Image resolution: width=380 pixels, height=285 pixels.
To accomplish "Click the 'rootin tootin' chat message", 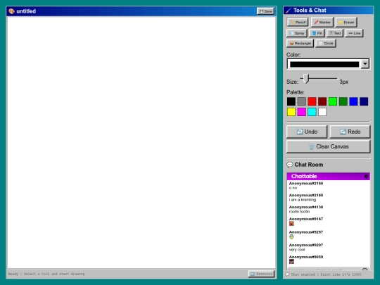I will [x=299, y=212].
